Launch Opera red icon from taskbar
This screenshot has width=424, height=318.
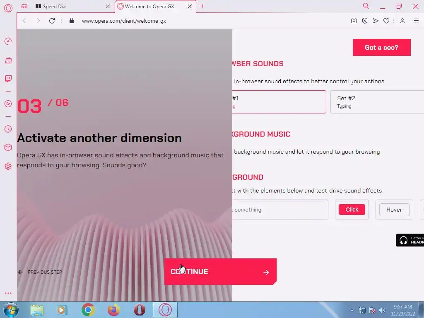click(x=140, y=310)
